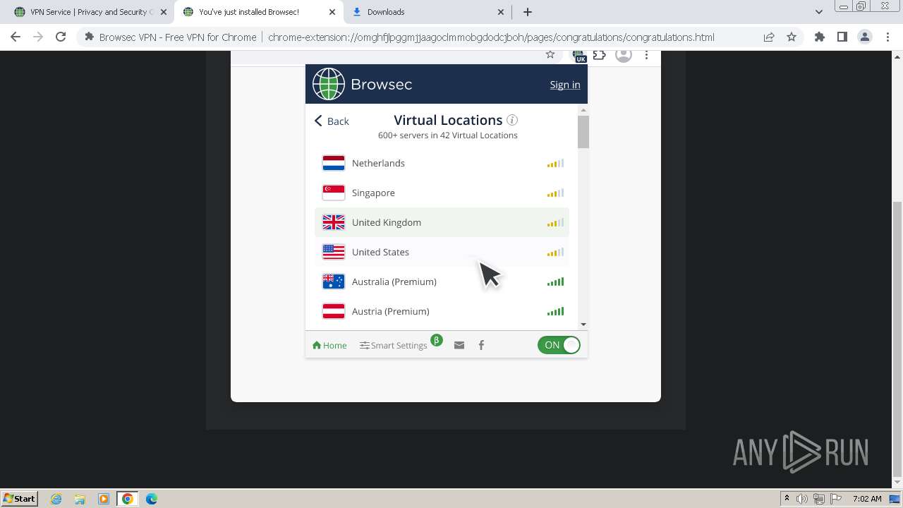Click United States signal strength bars

(x=555, y=253)
